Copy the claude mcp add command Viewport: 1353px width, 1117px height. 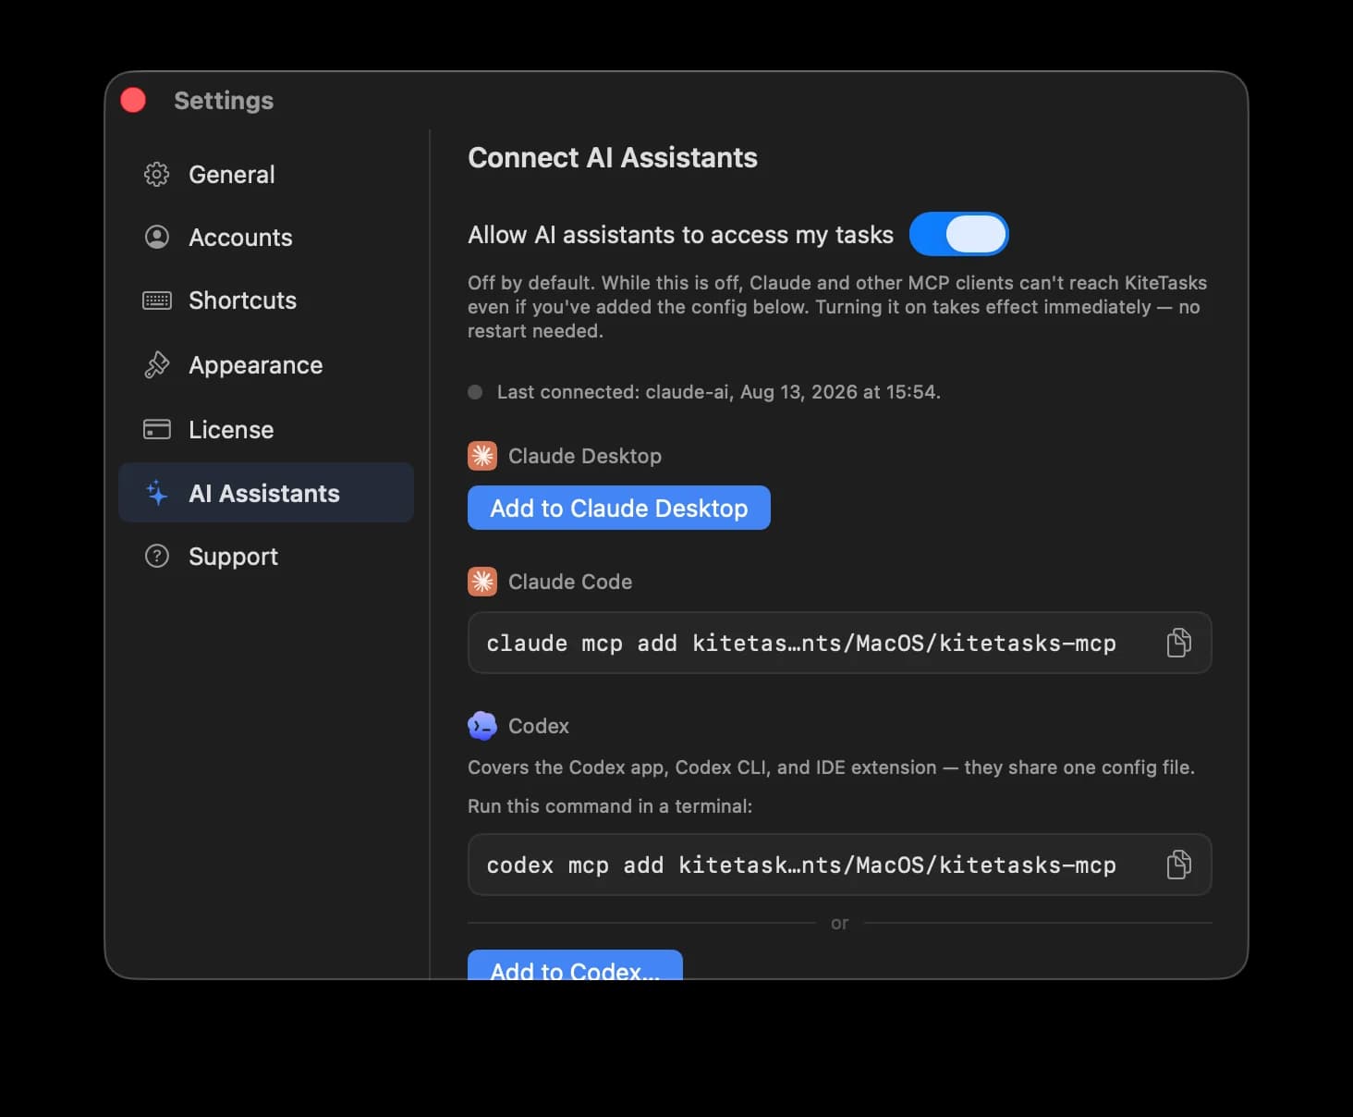tap(1178, 643)
